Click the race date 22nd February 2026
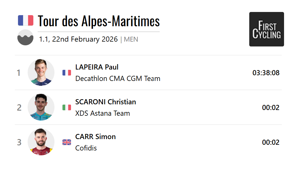The image size is (308, 171). 85,39
